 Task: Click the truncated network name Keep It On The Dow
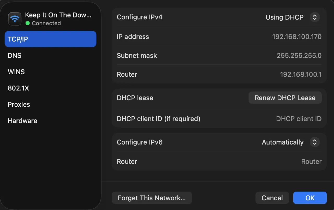(58, 15)
